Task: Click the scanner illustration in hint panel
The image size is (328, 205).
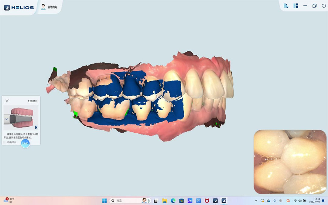Action: (21, 118)
